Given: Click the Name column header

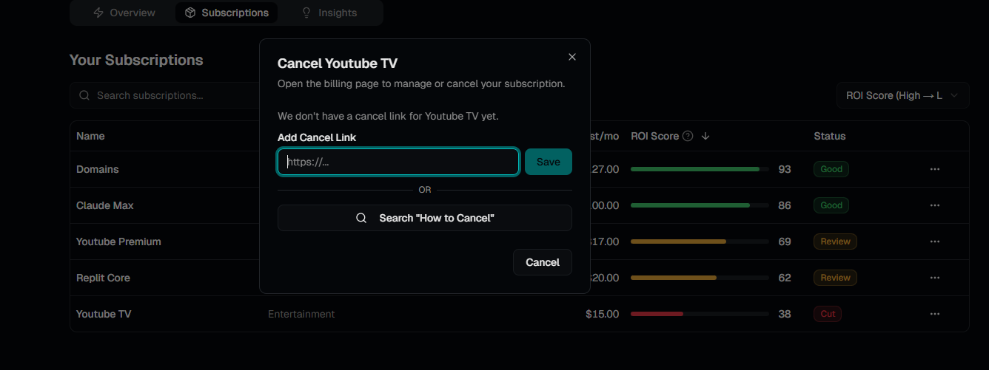Looking at the screenshot, I should pos(90,136).
